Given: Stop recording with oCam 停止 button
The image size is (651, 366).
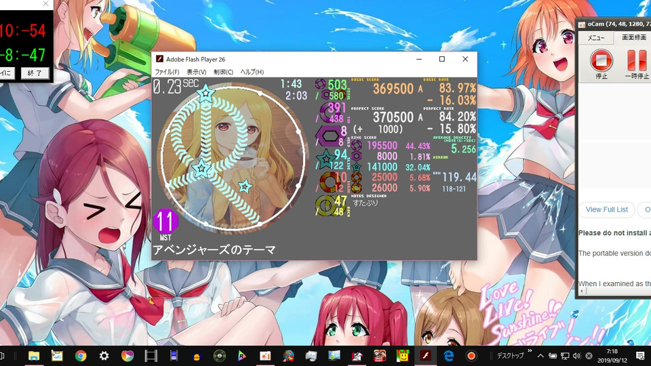Looking at the screenshot, I should (x=601, y=64).
